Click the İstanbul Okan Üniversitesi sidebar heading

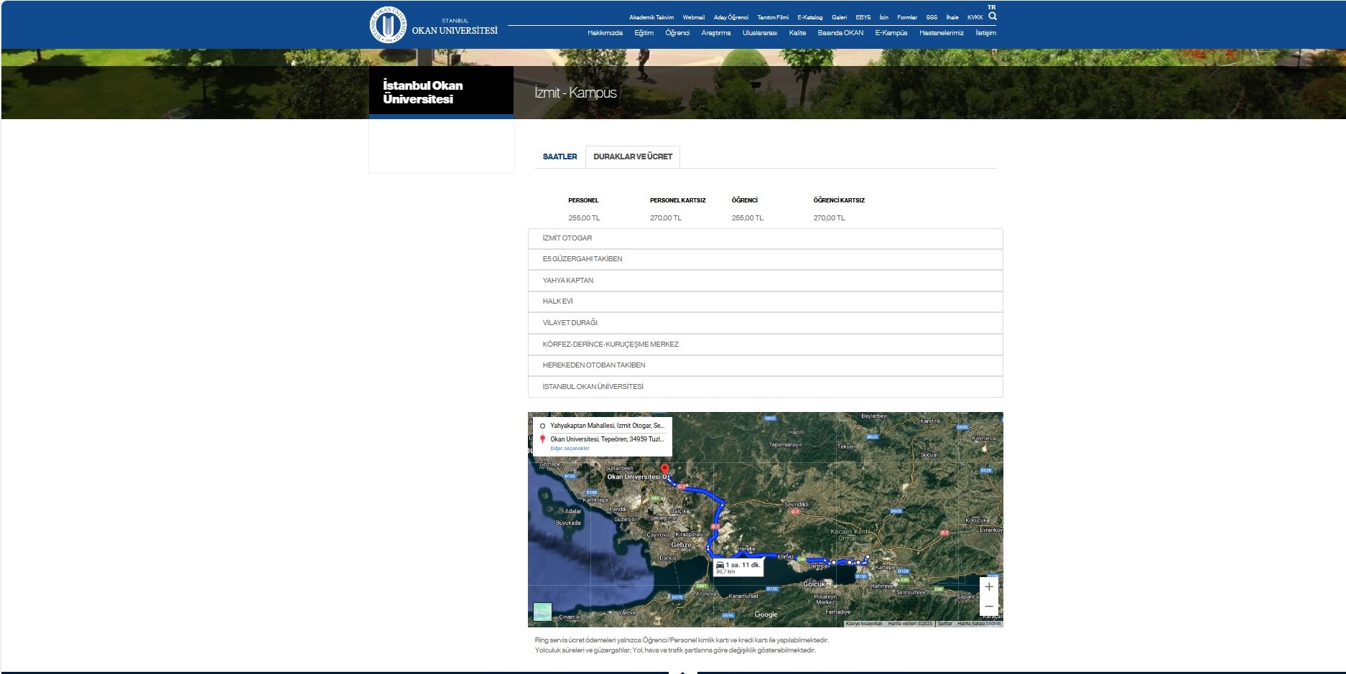(x=423, y=92)
